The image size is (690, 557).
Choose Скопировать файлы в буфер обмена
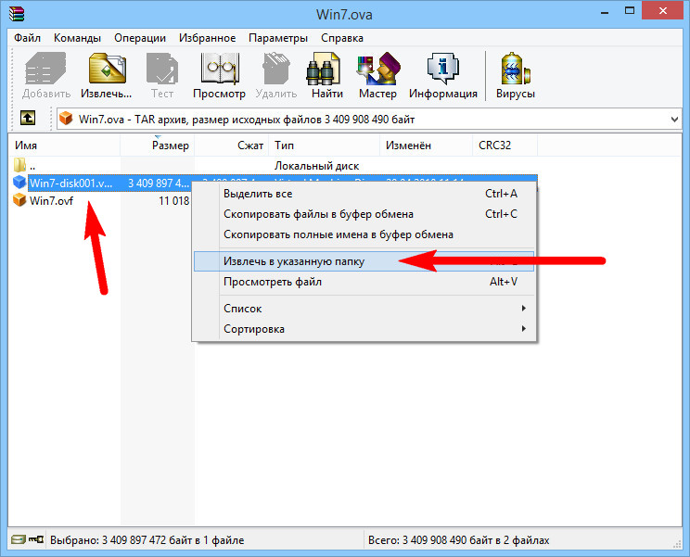click(x=364, y=214)
